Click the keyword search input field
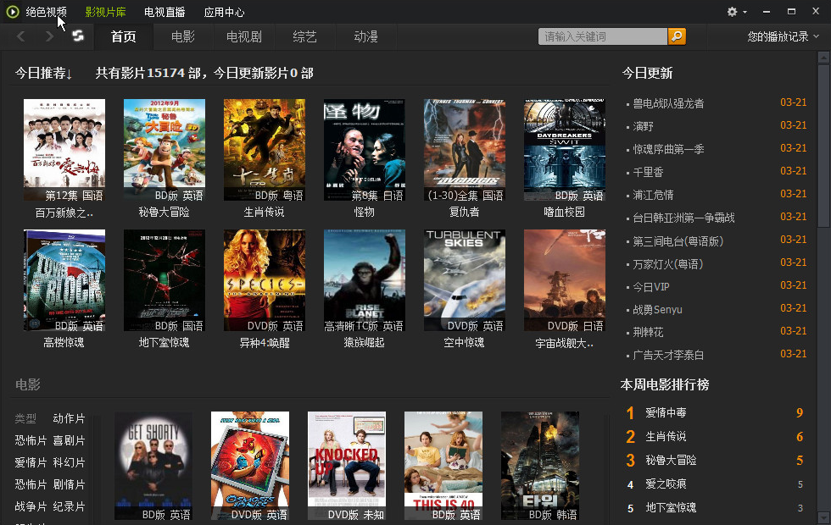 tap(602, 36)
